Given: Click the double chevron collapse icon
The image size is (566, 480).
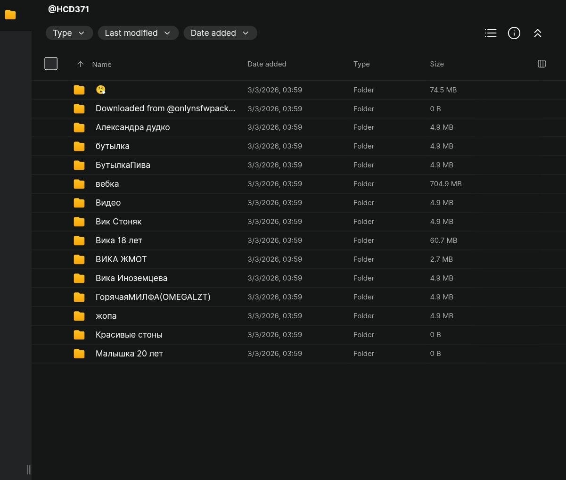Looking at the screenshot, I should (x=537, y=33).
